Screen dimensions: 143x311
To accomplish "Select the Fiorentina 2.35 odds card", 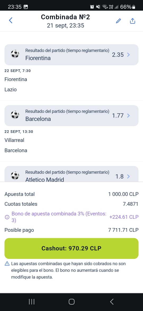I will pos(71,55).
